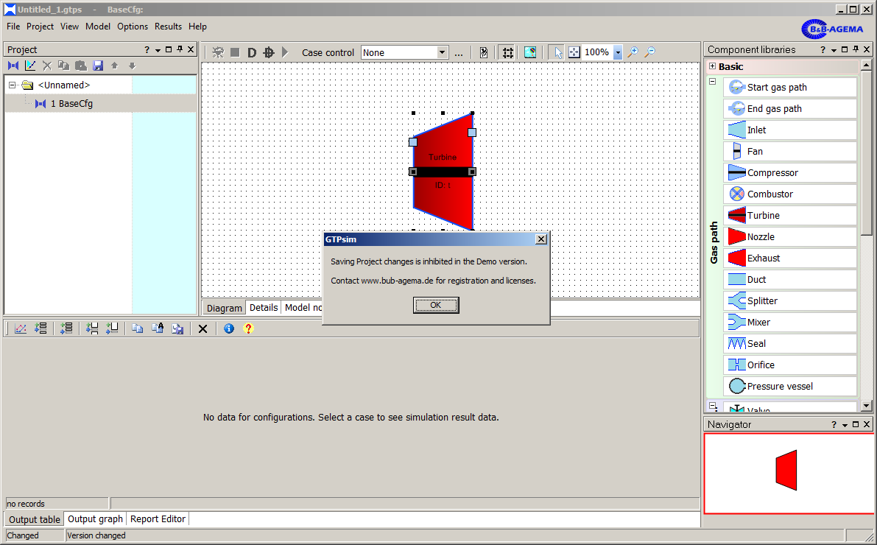
Task: Open the Case control dropdown
Action: [x=442, y=52]
